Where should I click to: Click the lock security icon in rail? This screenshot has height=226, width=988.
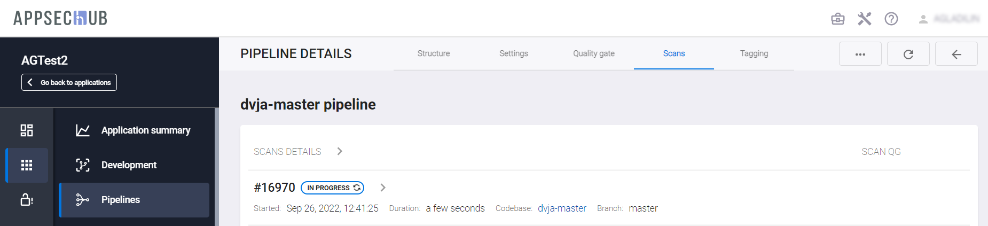coord(27,200)
